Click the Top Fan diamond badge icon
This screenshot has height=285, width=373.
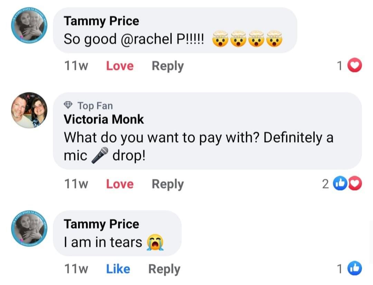tap(68, 105)
